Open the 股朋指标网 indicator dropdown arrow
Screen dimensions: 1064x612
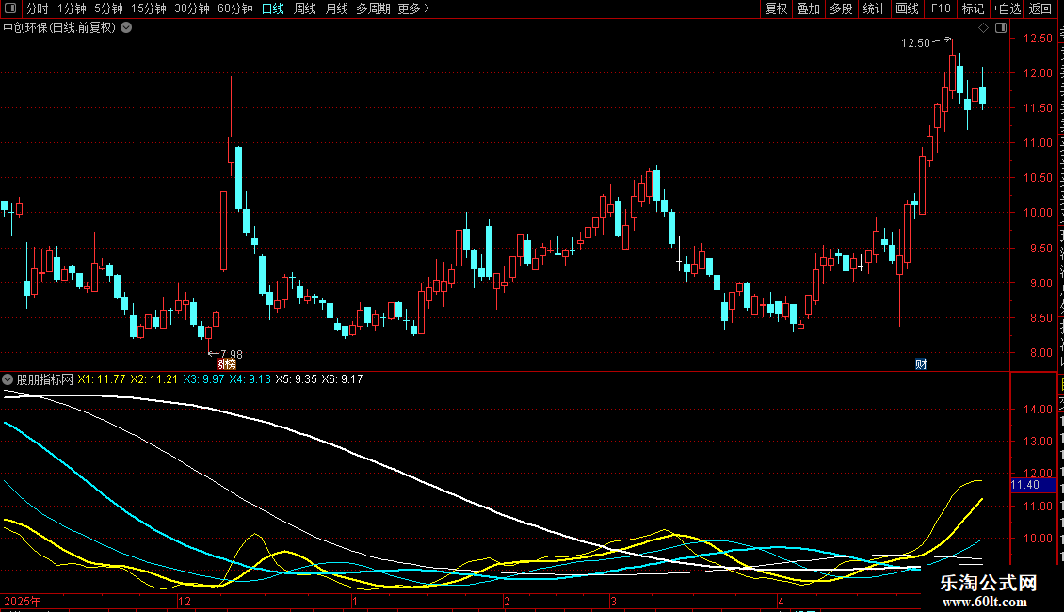click(8, 379)
